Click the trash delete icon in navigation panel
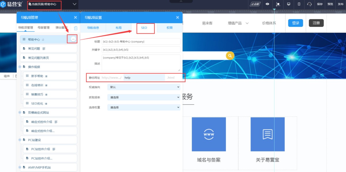 coord(76,28)
